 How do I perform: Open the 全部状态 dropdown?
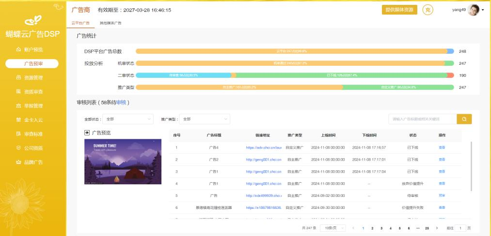click(x=128, y=119)
